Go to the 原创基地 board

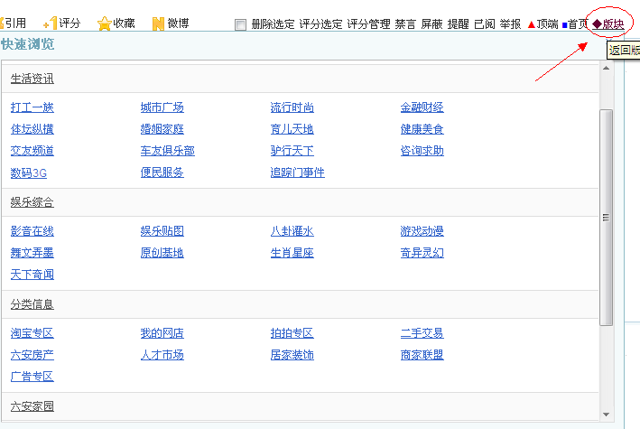coord(162,253)
